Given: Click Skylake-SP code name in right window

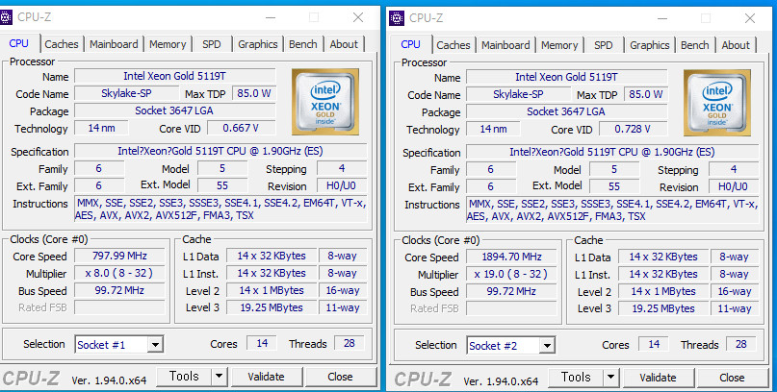Looking at the screenshot, I should point(518,94).
